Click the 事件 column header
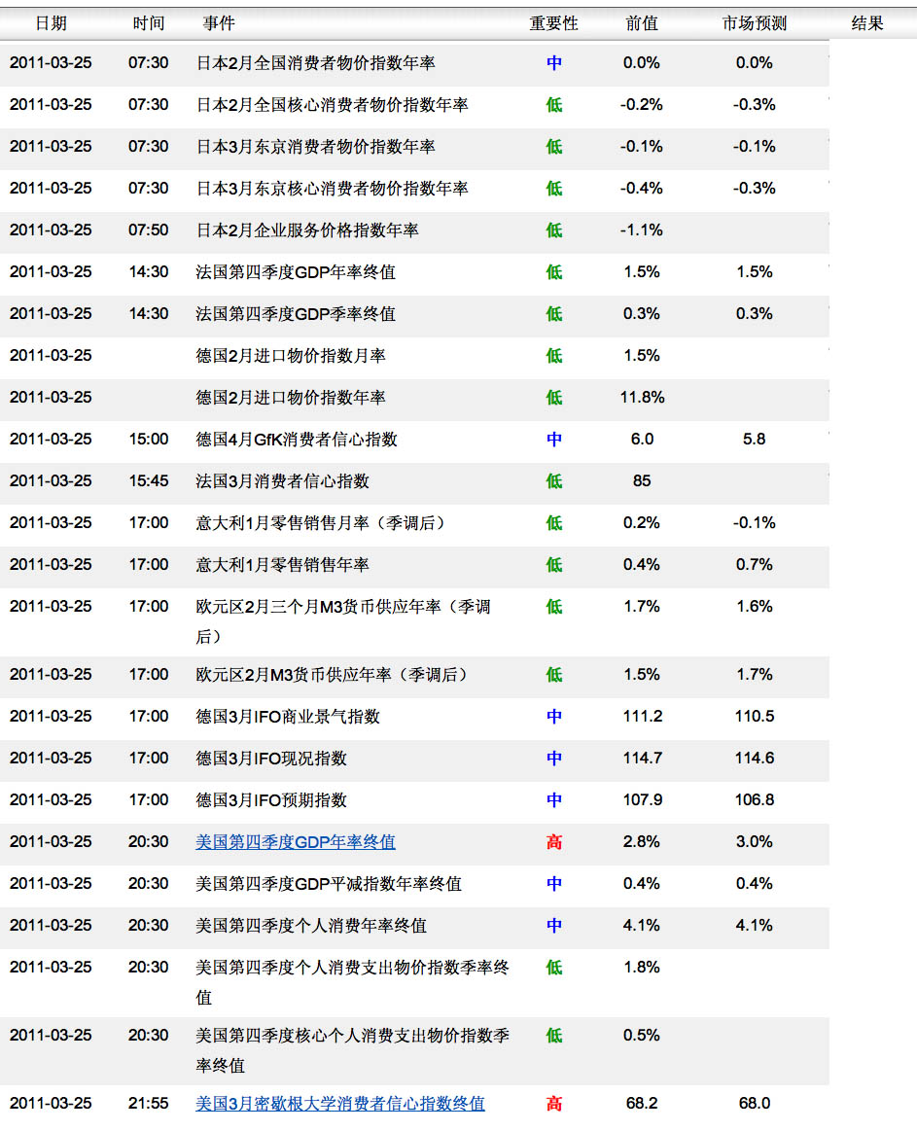Screen dimensions: 917x1131 [219, 23]
